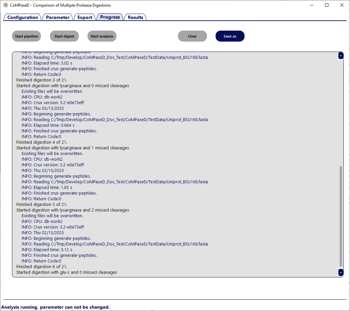Minimize the CoMPaseD window
350x311 pixels.
312,5
